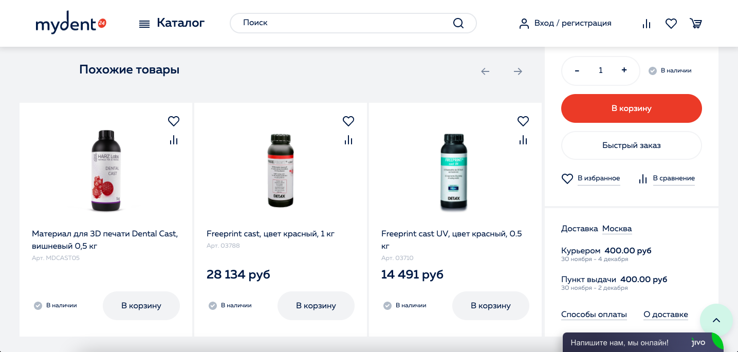This screenshot has height=352, width=738.
Task: Open the favorites heart icon in the header
Action: [671, 23]
